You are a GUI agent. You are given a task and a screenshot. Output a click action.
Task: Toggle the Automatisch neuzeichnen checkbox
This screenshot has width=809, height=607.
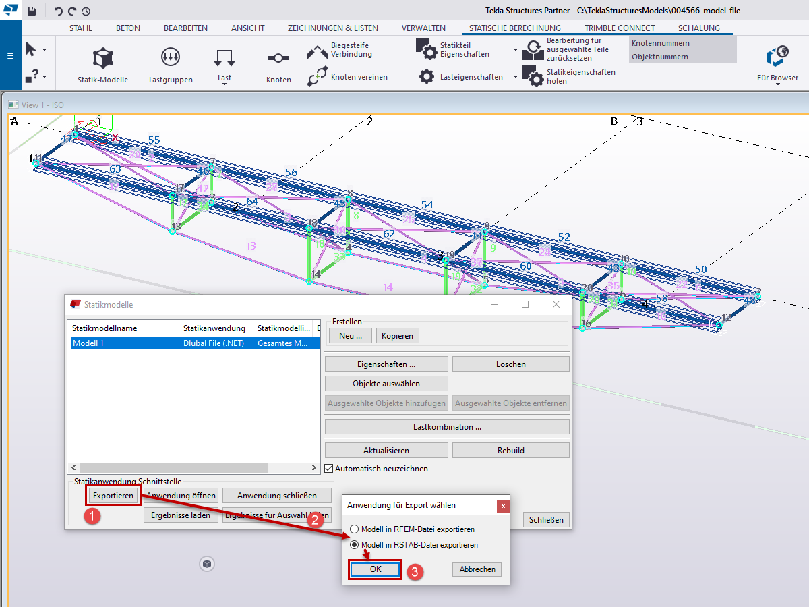point(328,468)
